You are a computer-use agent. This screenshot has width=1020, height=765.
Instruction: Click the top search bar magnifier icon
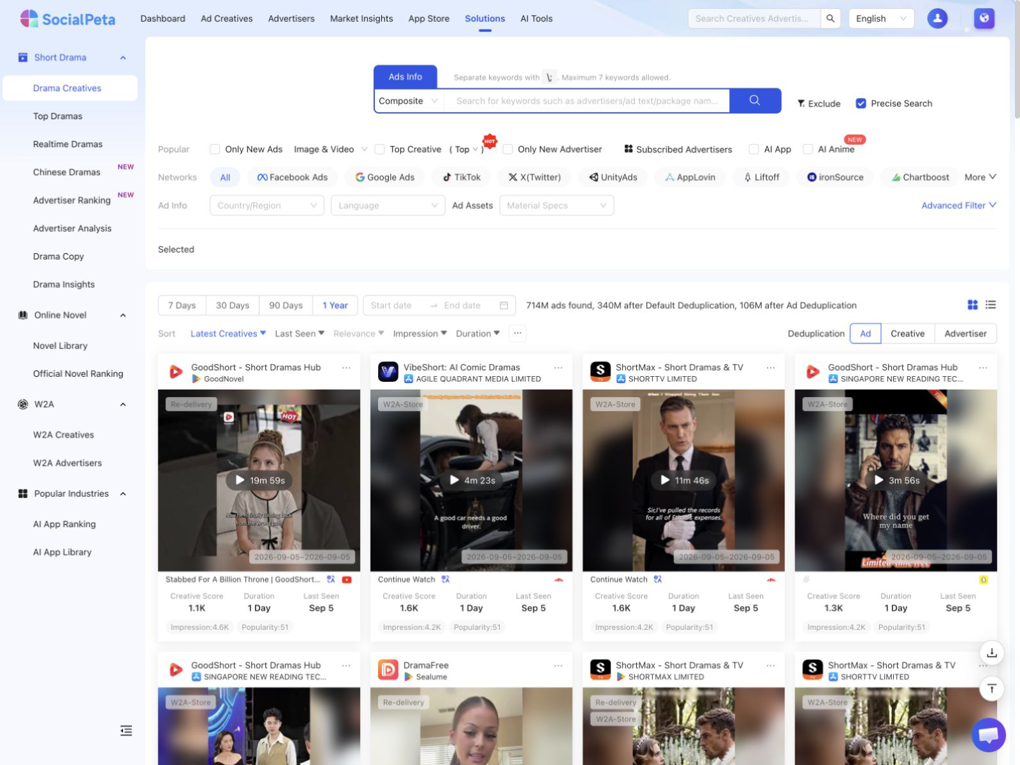[x=831, y=18]
